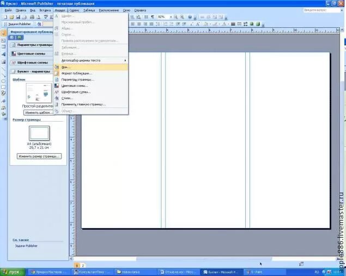Click the Изменить размер страницы... button

pos(39,157)
